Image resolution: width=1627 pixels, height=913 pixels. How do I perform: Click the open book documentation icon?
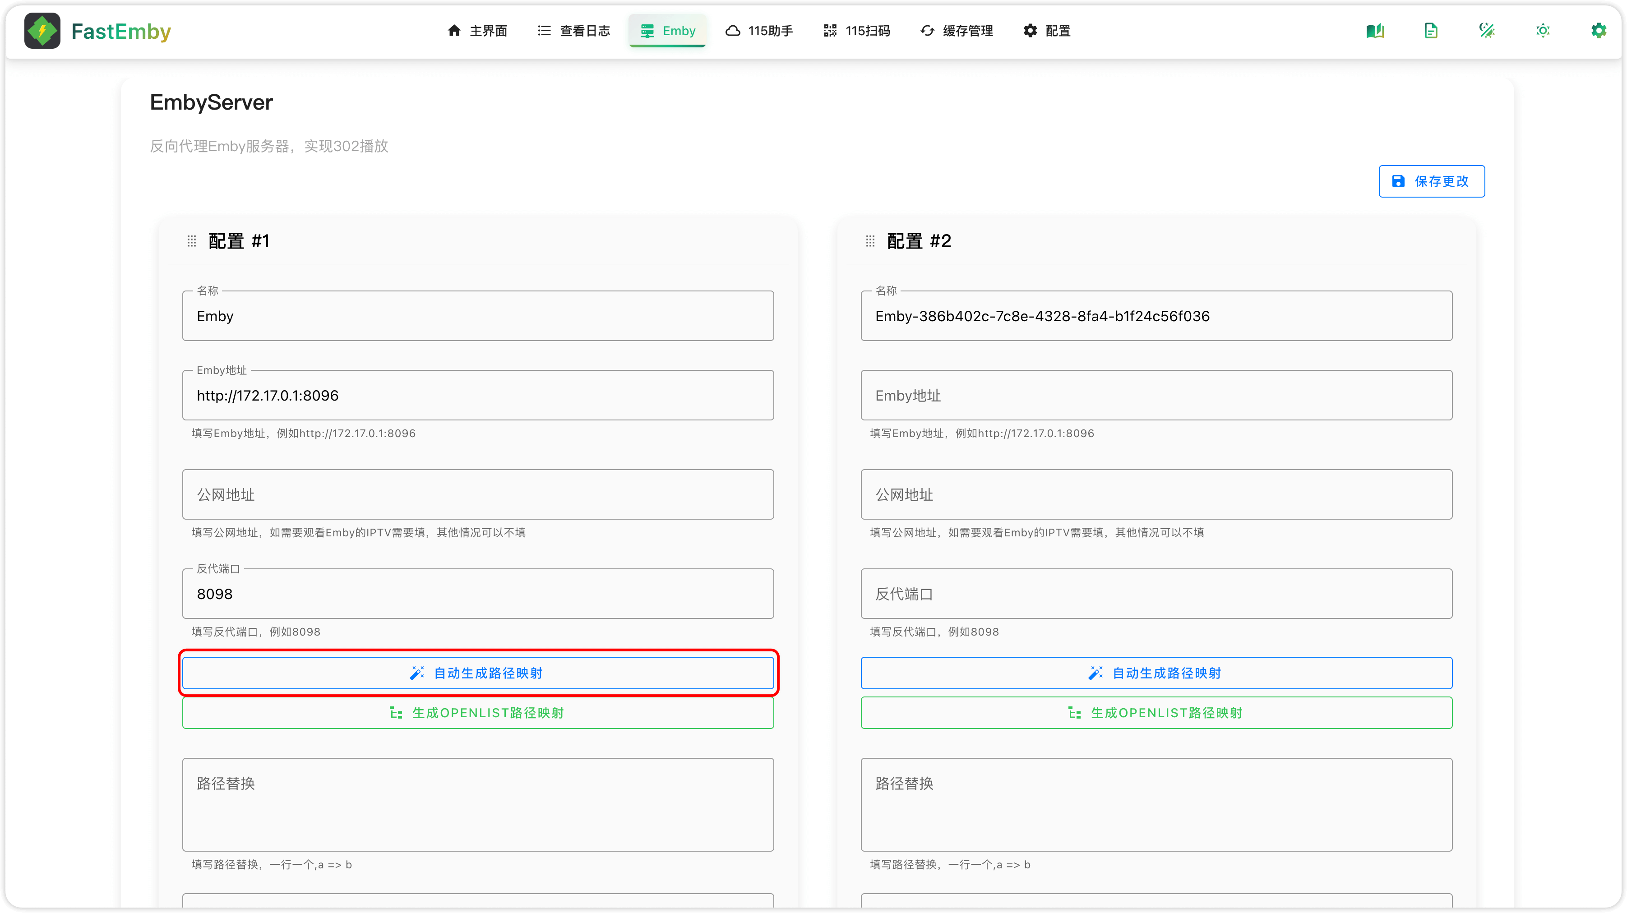pyautogui.click(x=1375, y=30)
